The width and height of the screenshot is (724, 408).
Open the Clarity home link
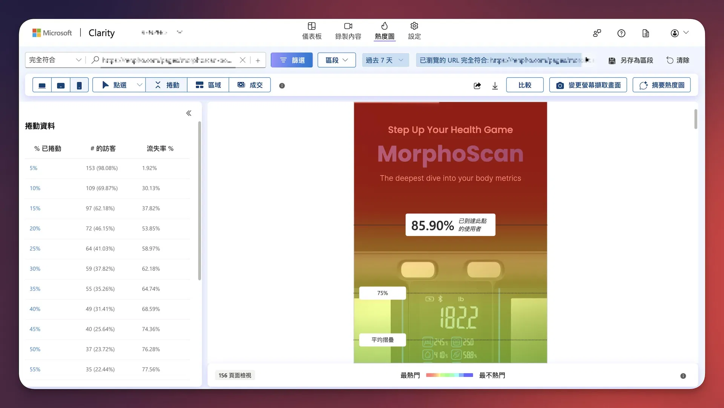click(x=101, y=33)
